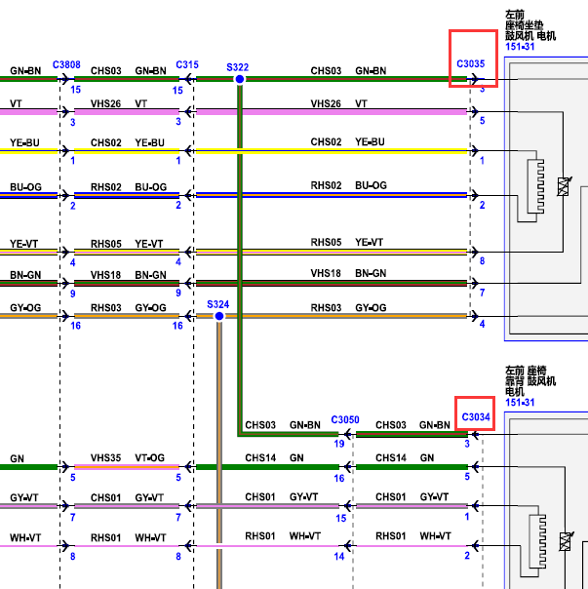Click C3808 pin 16 on the RHS03 wire
The image size is (588, 589).
tap(75, 326)
